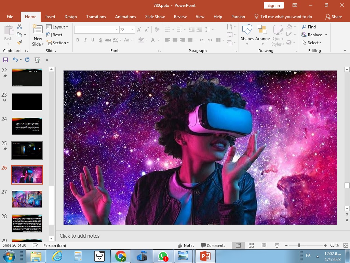Click the Sign in button
The height and width of the screenshot is (263, 350).
point(273,5)
